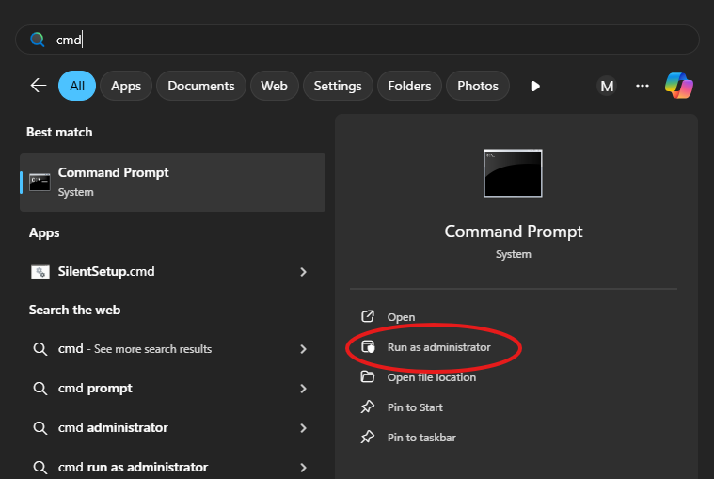Expand the SilentSetup.cmd result chevron
The width and height of the screenshot is (714, 479).
303,272
